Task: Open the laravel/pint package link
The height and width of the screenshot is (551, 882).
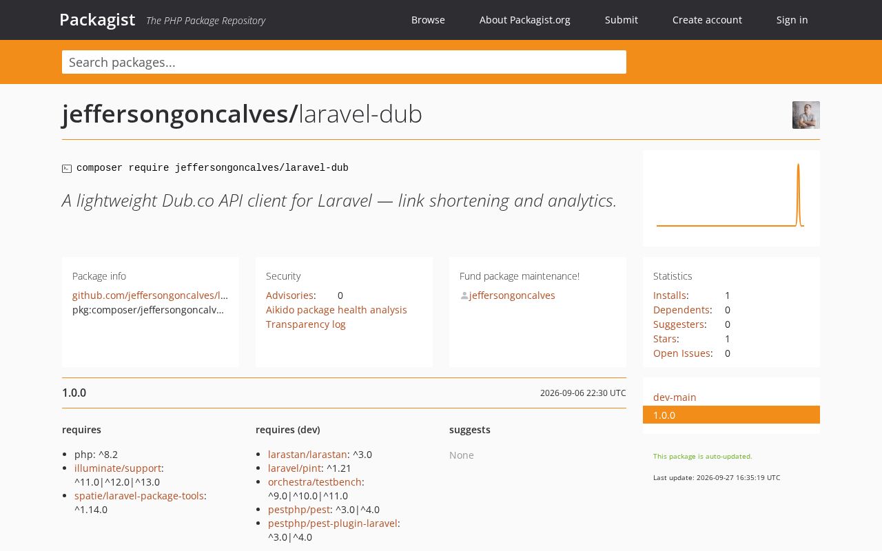Action: pos(294,468)
